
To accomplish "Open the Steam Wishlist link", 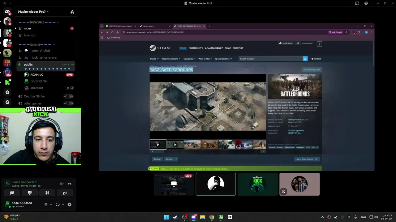I will click(x=316, y=59).
